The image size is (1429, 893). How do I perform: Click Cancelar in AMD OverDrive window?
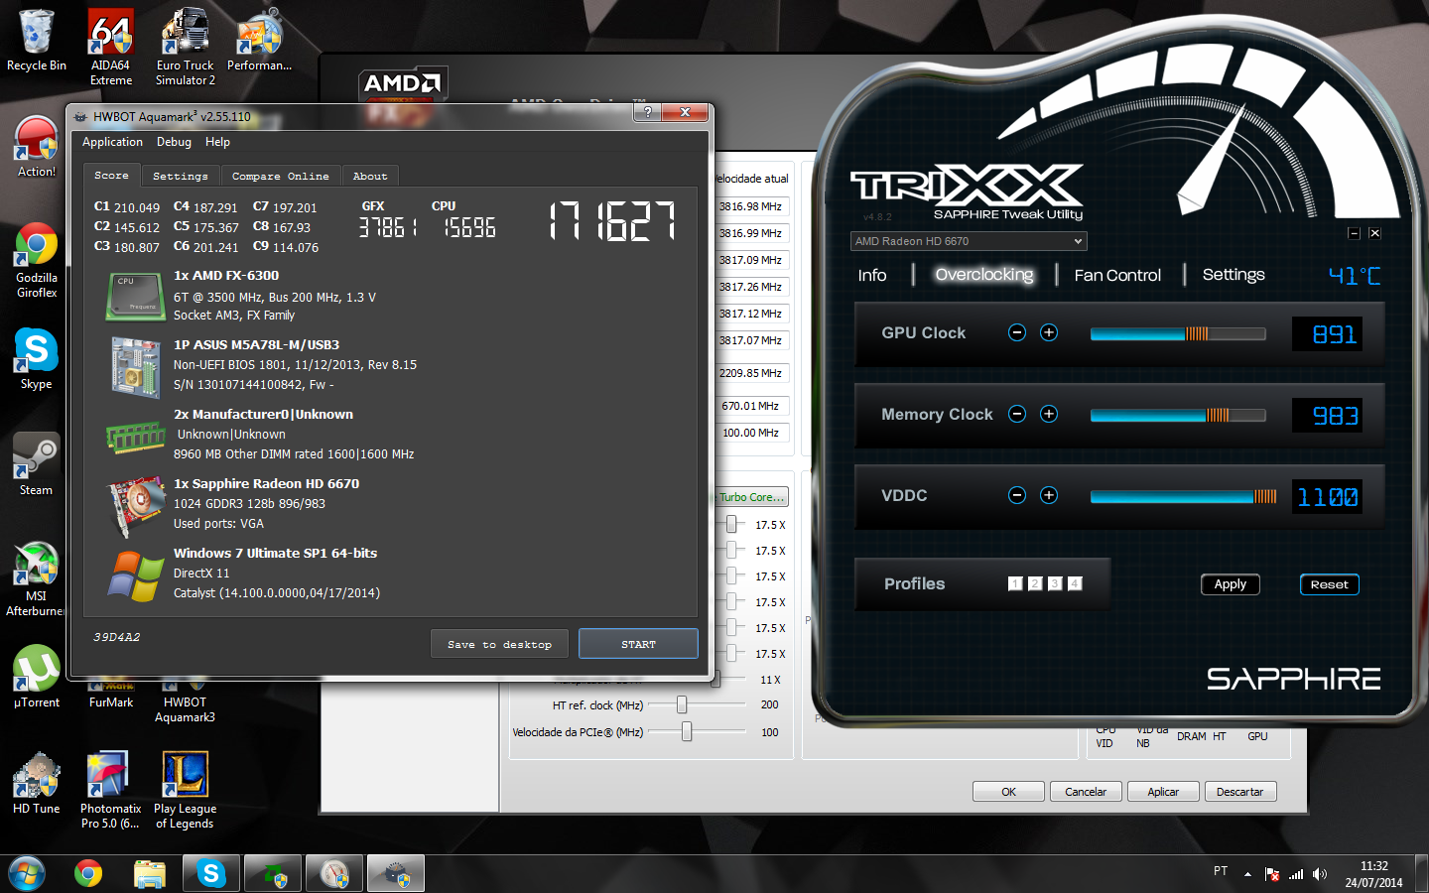coord(1086,792)
